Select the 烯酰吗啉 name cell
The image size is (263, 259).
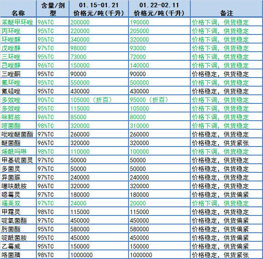18,151
